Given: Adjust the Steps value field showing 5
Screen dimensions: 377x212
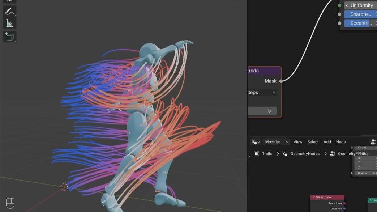Looking at the screenshot, I should tap(262, 111).
